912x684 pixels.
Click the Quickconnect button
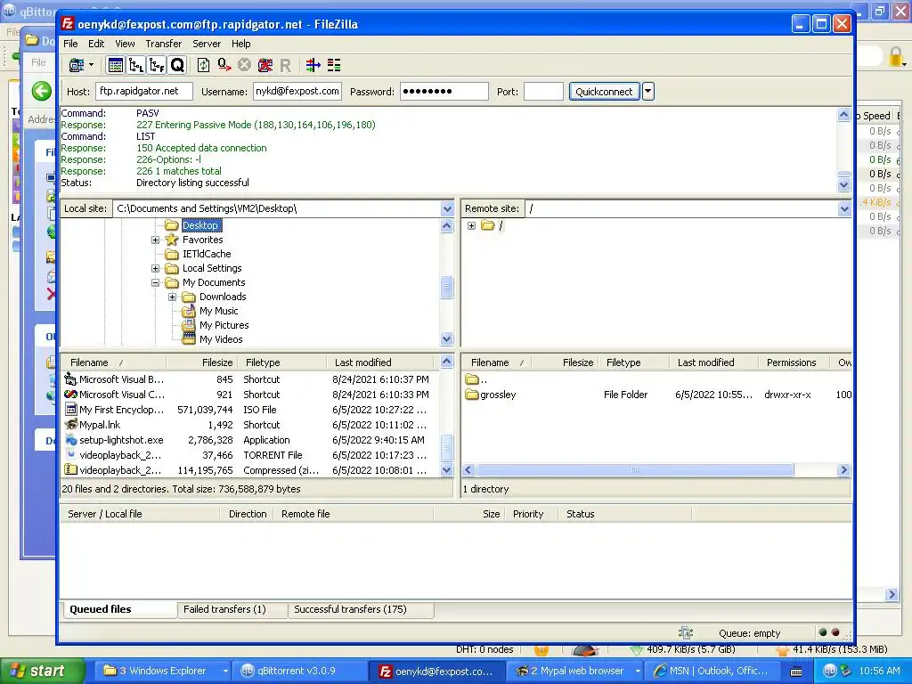(604, 92)
